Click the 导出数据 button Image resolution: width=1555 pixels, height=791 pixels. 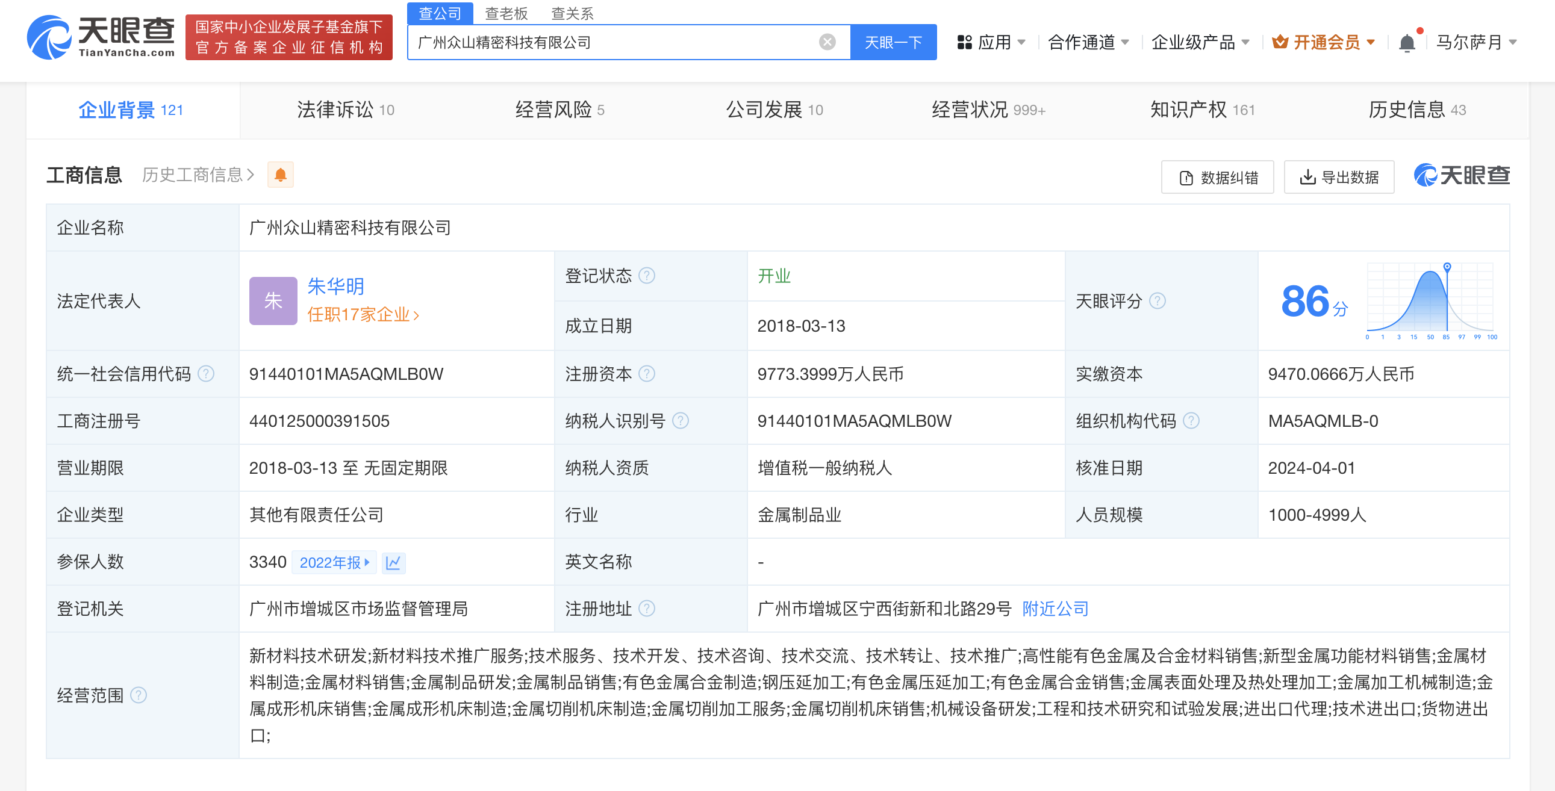1338,178
